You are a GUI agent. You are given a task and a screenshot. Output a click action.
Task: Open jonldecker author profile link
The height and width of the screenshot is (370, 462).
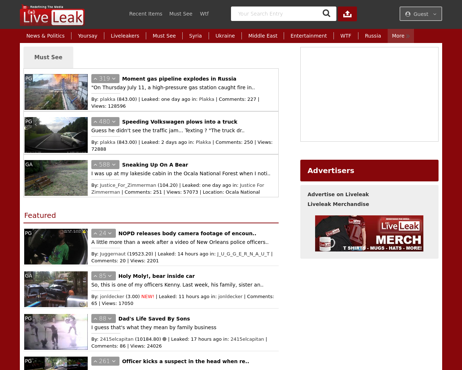pos(112,297)
